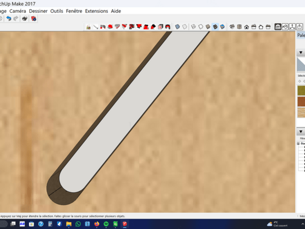Open the 3D Warehouse icon
Image resolution: width=305 pixels, height=229 pixels.
point(278,26)
